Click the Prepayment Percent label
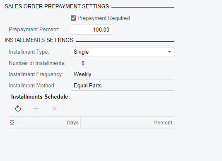222x161 pixels. 34,30
